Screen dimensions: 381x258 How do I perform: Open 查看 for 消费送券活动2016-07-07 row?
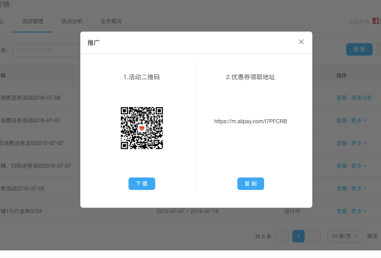click(341, 121)
